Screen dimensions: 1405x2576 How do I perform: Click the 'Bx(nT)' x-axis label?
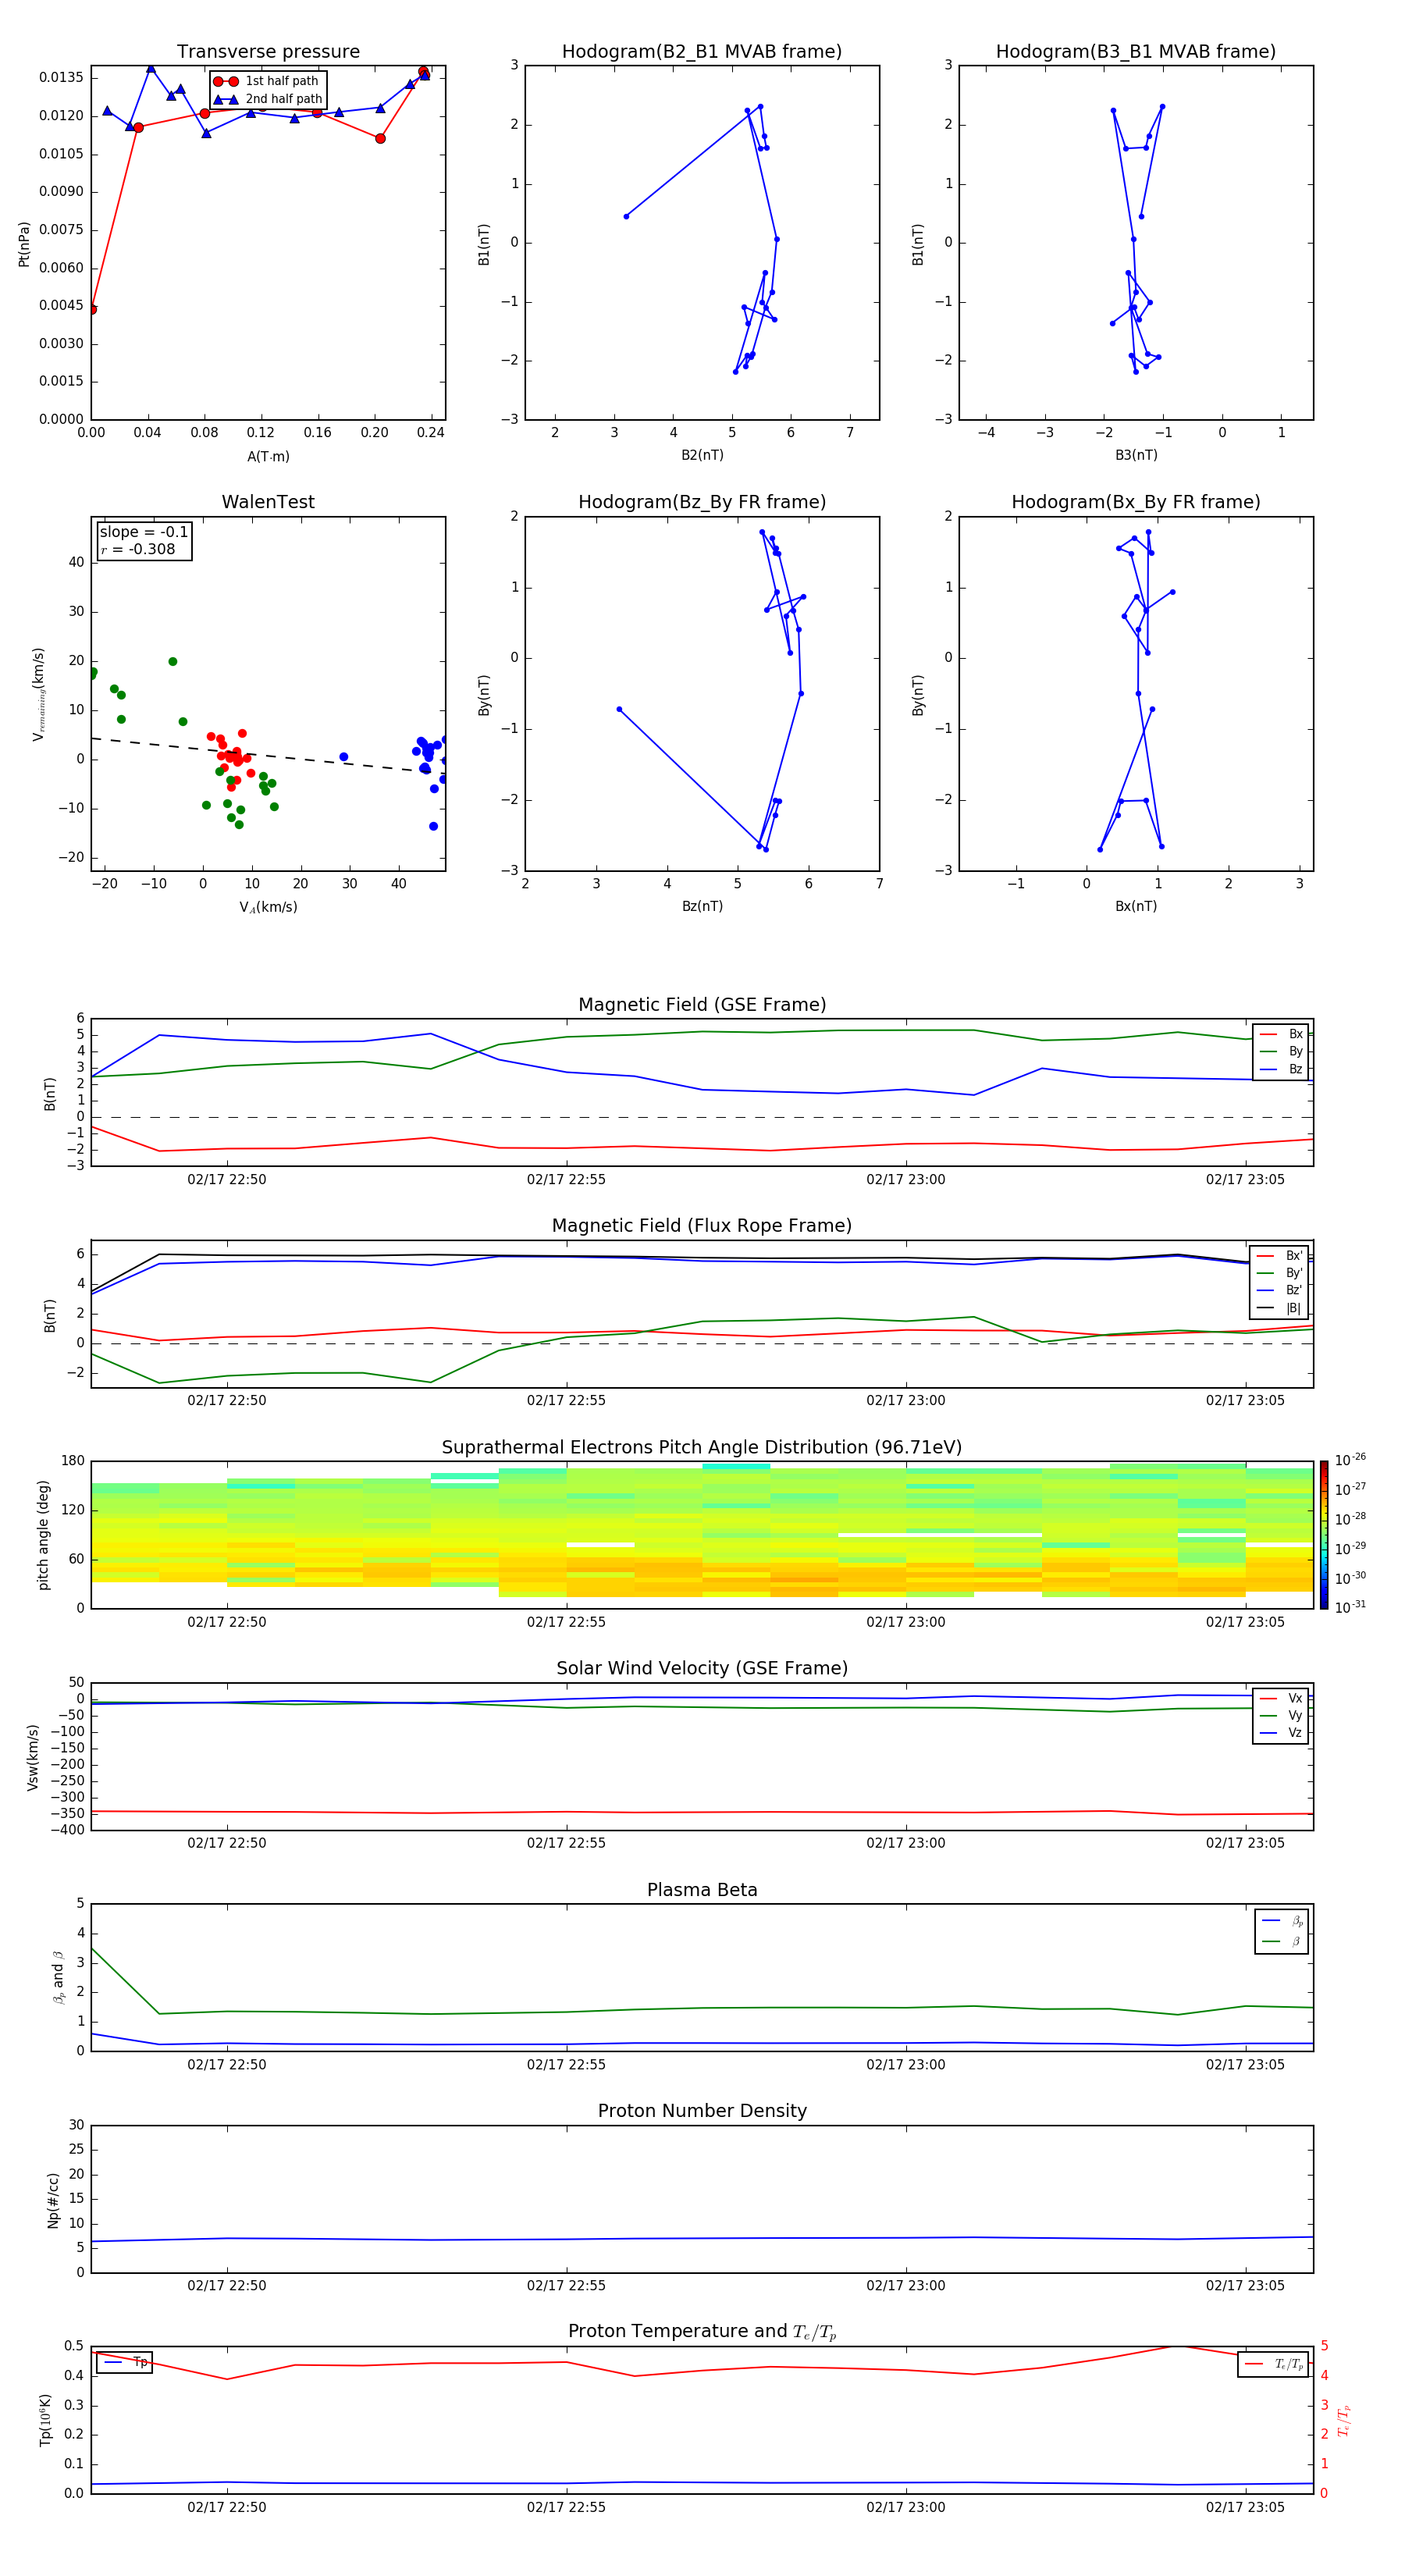click(1136, 906)
